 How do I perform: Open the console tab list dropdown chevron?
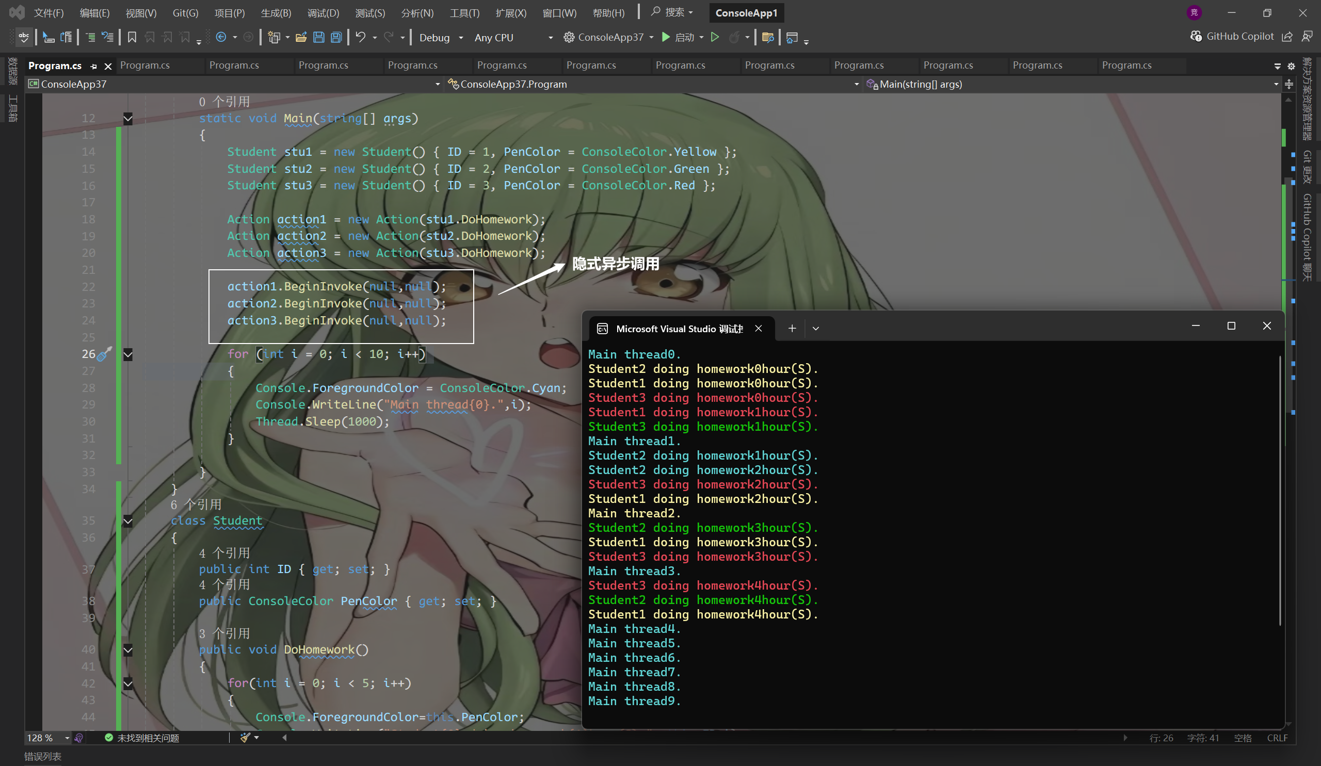coord(816,329)
